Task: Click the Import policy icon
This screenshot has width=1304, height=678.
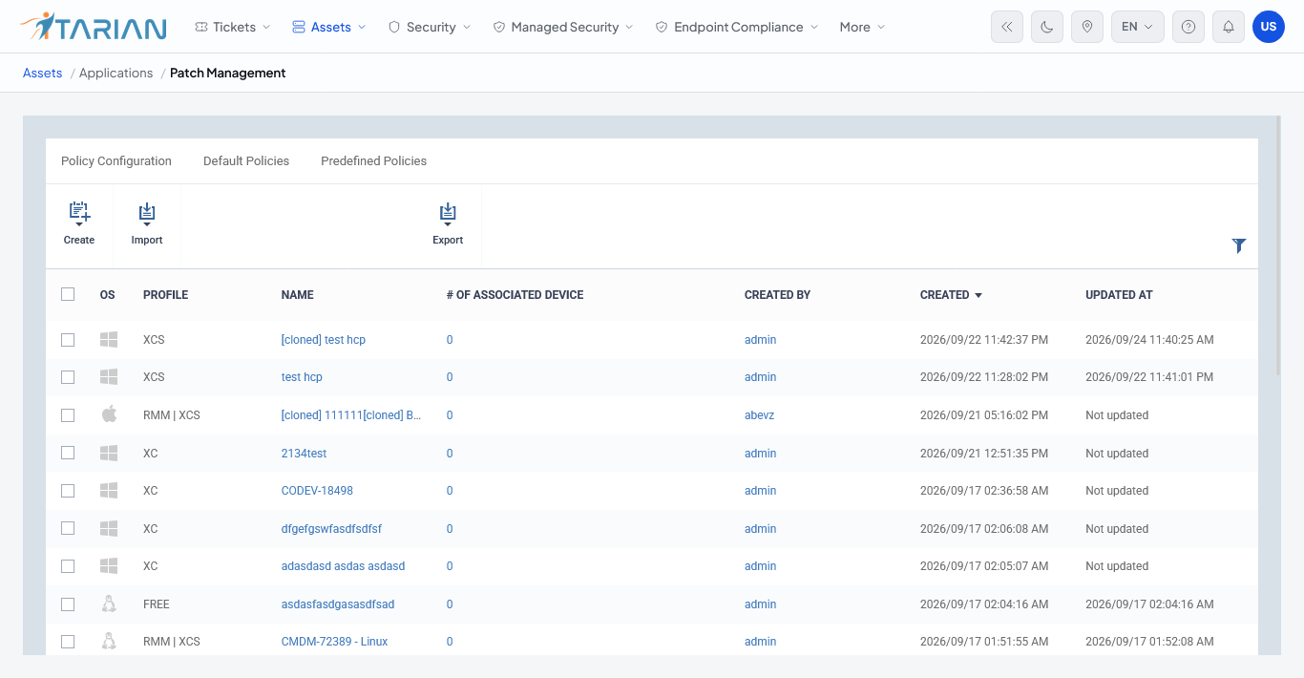Action: tap(147, 215)
